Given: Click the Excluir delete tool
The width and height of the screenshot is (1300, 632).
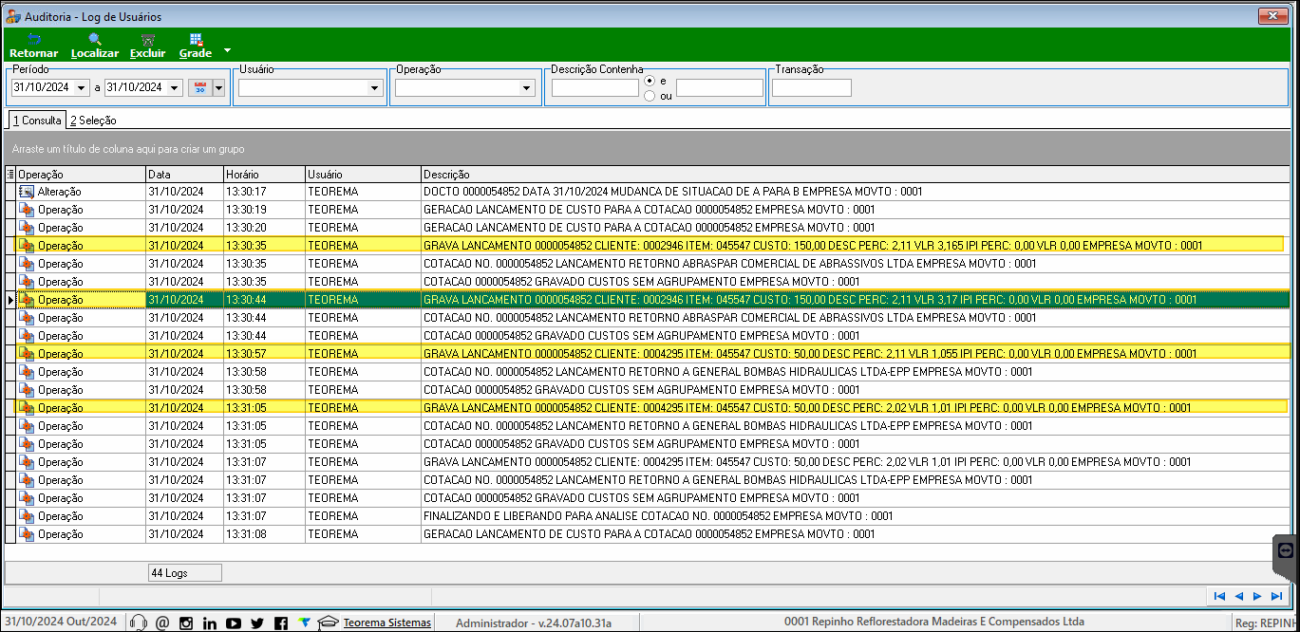Looking at the screenshot, I should coord(147,46).
